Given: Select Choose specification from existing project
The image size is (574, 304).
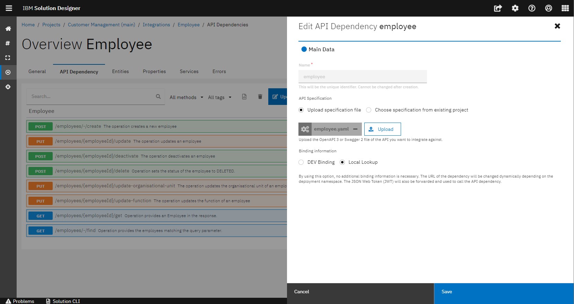Looking at the screenshot, I should point(369,110).
